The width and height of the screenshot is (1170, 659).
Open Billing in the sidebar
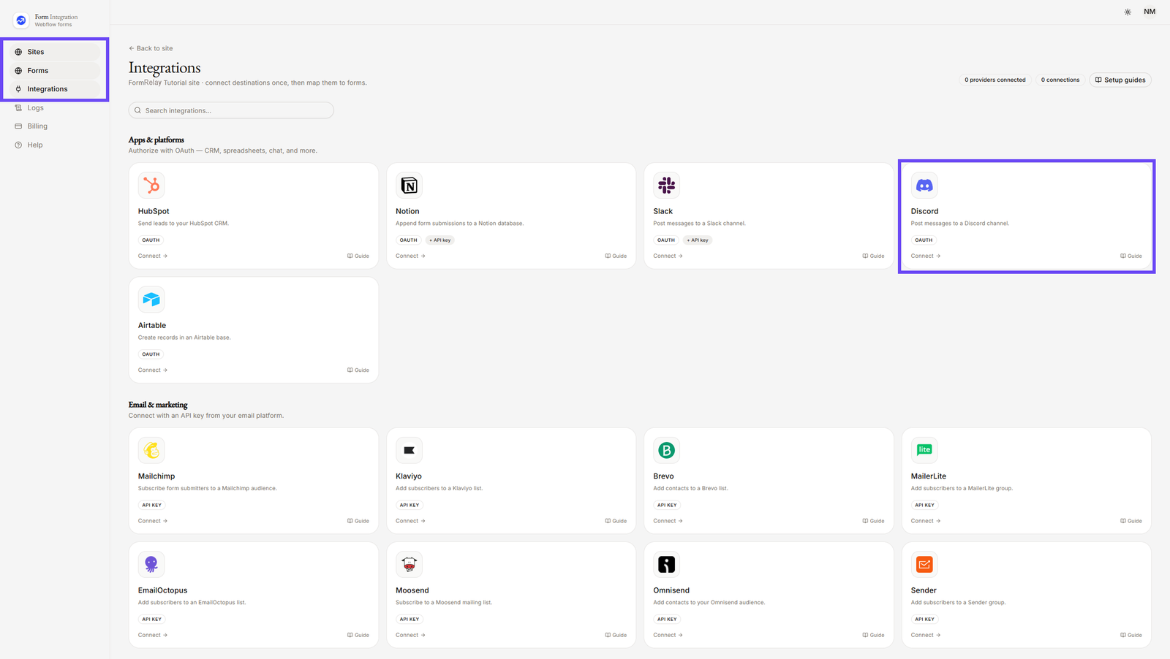pyautogui.click(x=56, y=126)
